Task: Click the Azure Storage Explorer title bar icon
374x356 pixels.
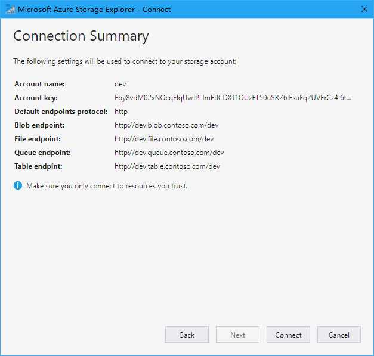Action: pyautogui.click(x=10, y=9)
